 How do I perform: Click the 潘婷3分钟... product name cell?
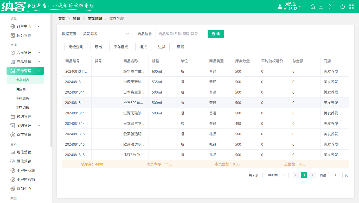point(134,155)
